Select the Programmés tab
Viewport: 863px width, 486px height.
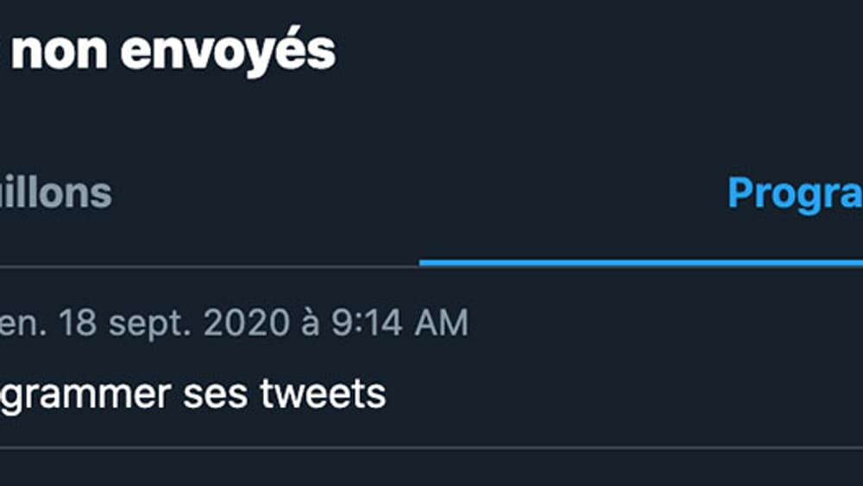point(794,193)
